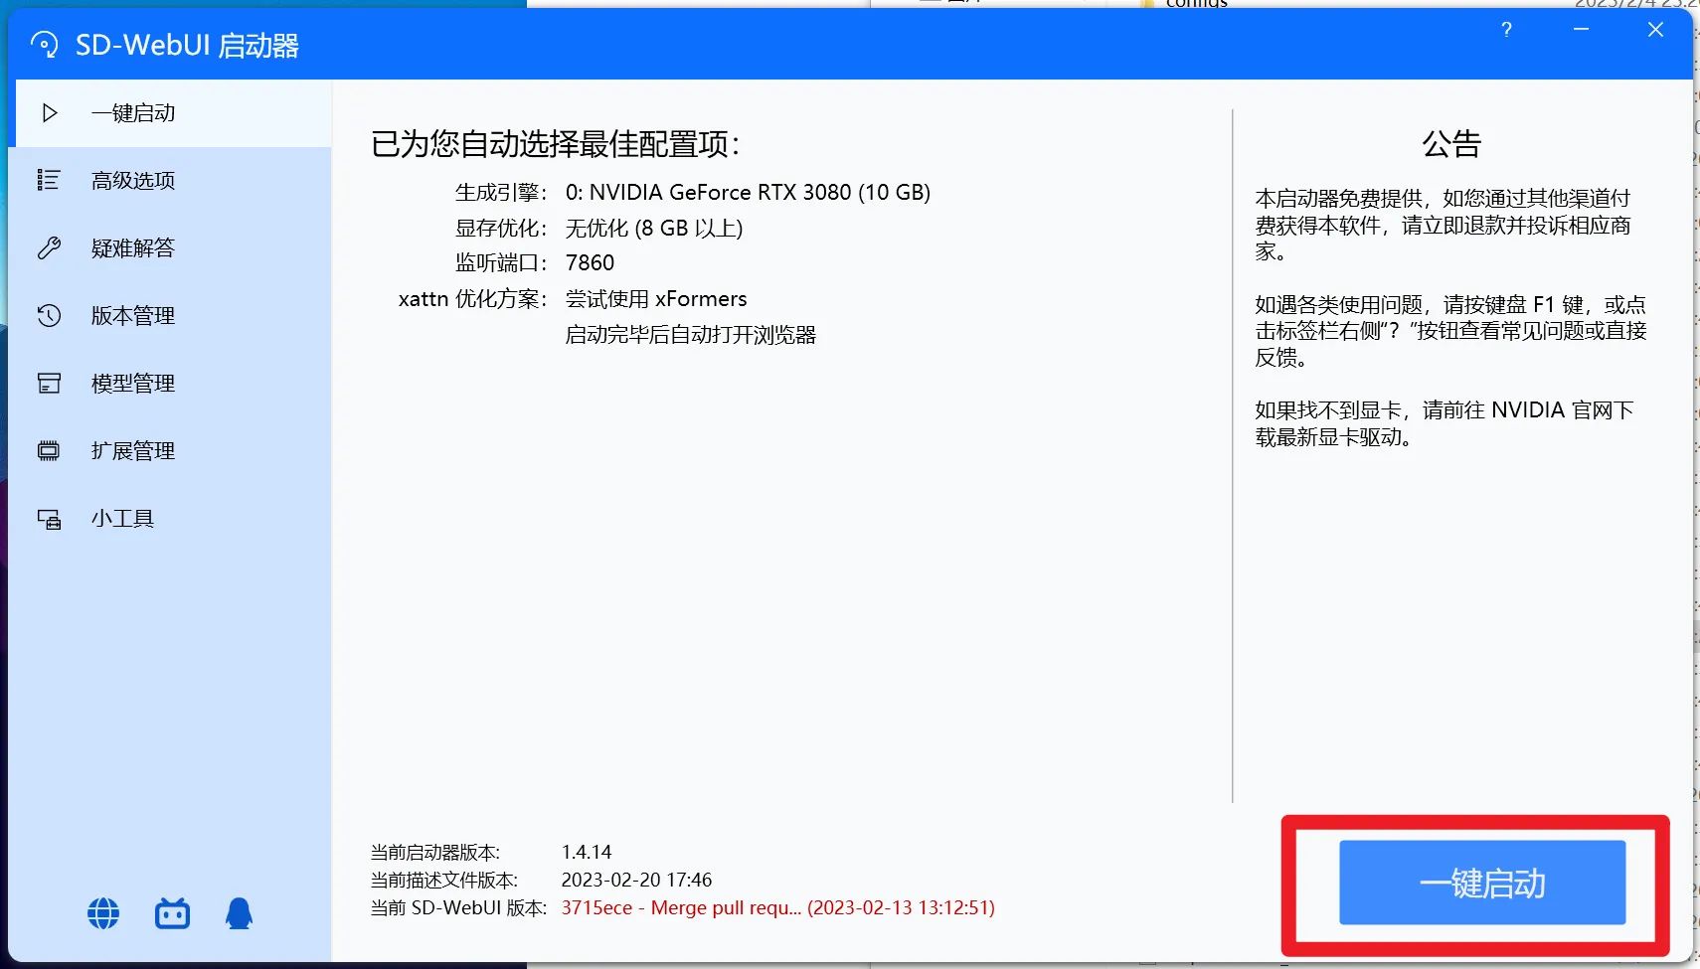1700x969 pixels.
Task: Click the xattn 优化方案 label
Action: pos(472,298)
